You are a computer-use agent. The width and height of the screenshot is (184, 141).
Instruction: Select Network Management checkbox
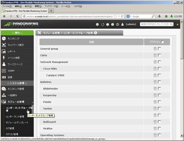click(159, 62)
